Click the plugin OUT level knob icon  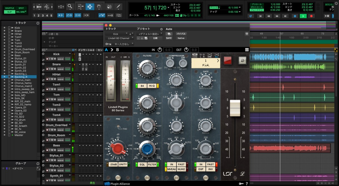tap(186, 50)
